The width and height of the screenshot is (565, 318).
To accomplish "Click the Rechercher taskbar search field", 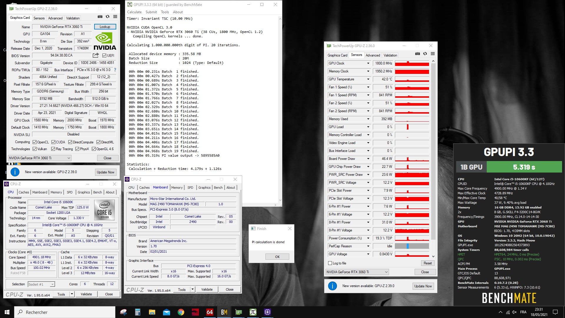I will point(65,312).
